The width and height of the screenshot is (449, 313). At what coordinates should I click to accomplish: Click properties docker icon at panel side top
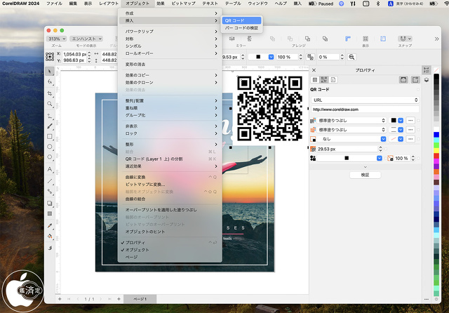click(427, 70)
